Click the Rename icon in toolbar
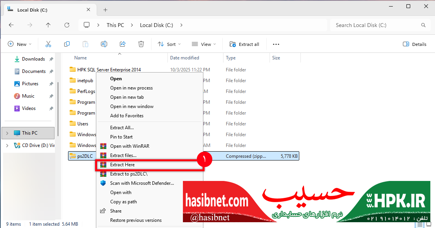The image size is (435, 228). [x=104, y=44]
